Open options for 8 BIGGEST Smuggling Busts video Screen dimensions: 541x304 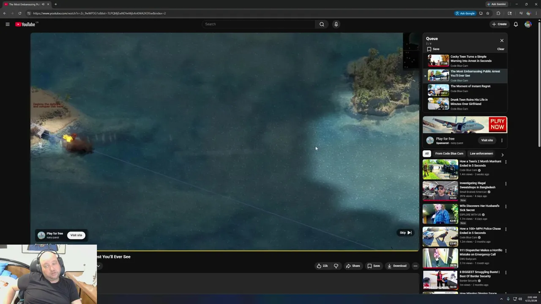(505, 273)
